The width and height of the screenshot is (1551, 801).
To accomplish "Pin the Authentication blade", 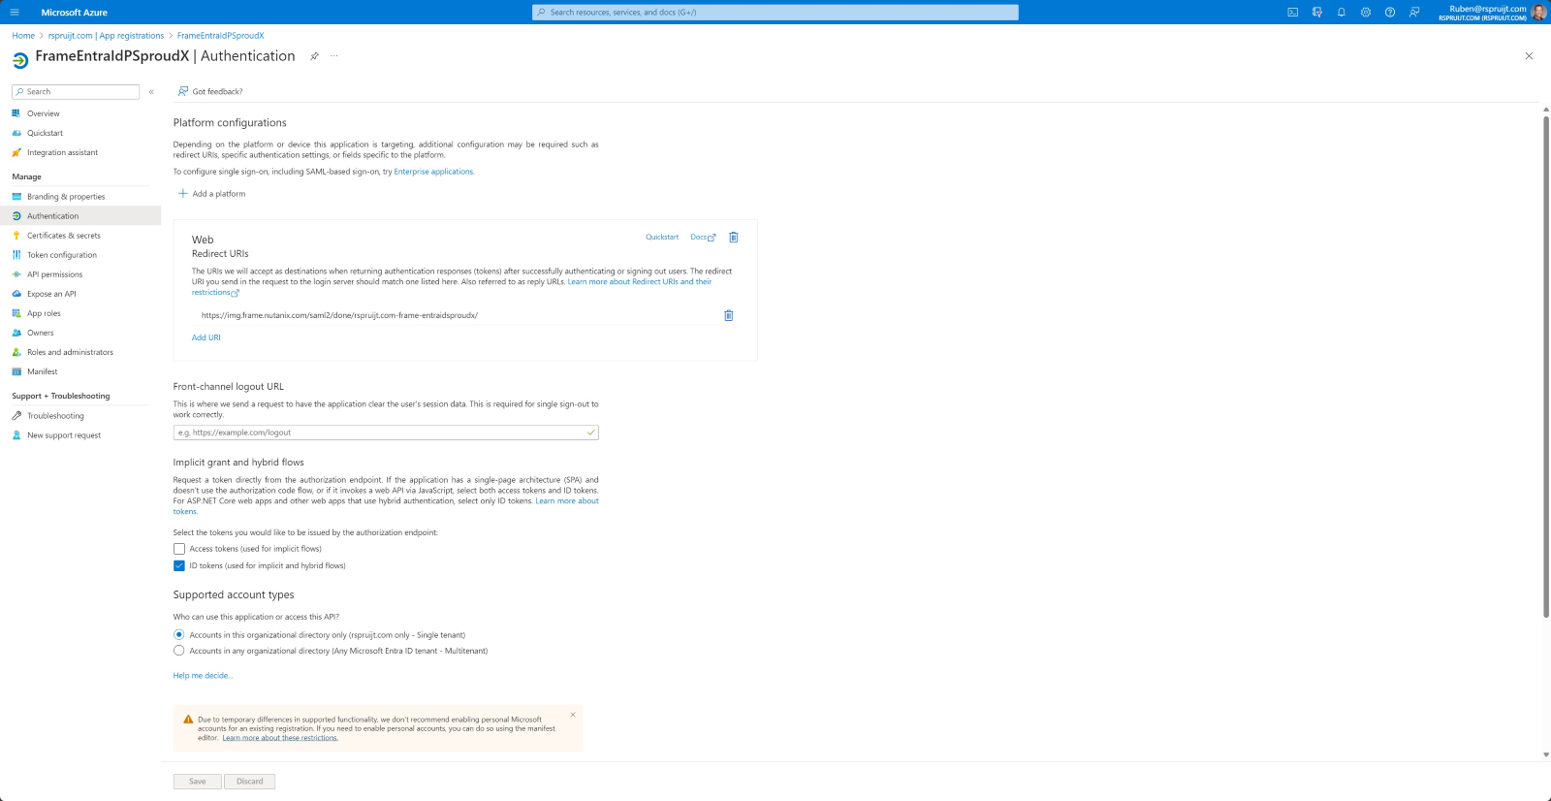I will (314, 56).
